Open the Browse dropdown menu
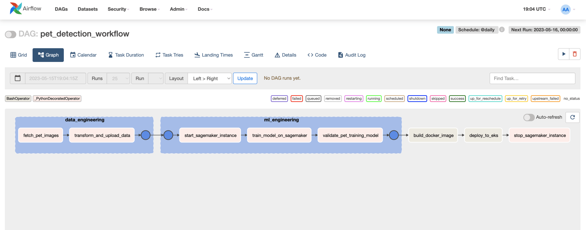This screenshot has width=586, height=230. pos(150,9)
